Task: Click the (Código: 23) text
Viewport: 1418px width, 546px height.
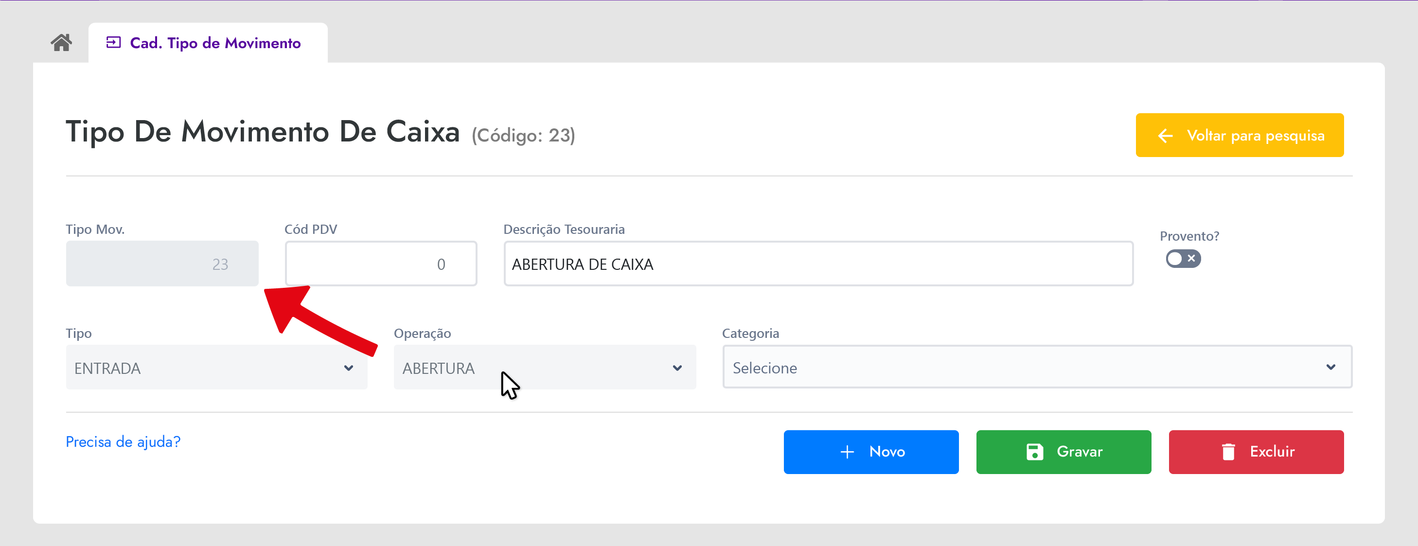Action: tap(523, 135)
